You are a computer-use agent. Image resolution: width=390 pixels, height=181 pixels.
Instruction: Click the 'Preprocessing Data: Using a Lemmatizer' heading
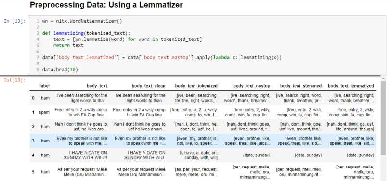coord(106,5)
